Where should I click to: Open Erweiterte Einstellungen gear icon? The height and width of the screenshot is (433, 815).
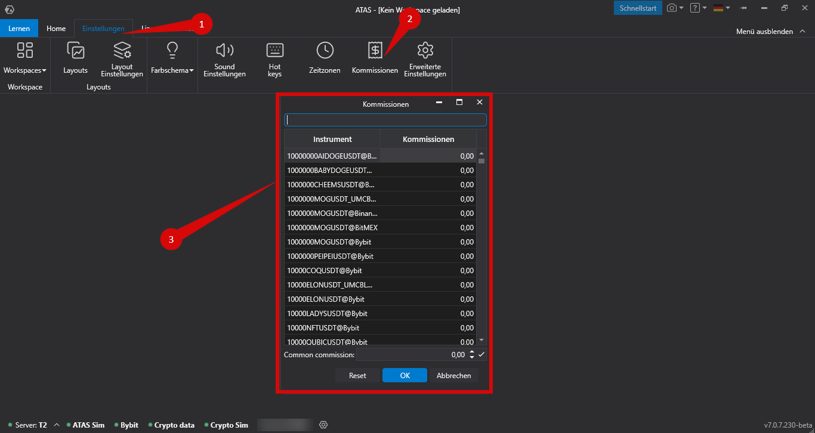(x=425, y=50)
